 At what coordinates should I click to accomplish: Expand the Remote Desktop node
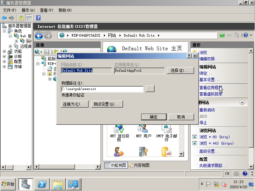tap(11, 46)
